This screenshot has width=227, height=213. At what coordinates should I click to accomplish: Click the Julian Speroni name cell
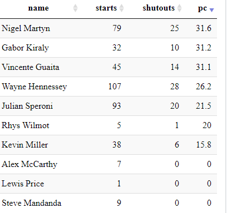point(27,106)
